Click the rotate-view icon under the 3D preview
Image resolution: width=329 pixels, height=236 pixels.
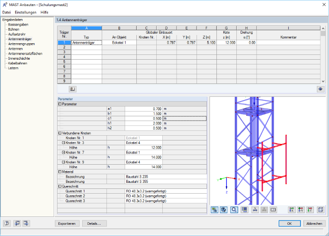(x=224, y=210)
